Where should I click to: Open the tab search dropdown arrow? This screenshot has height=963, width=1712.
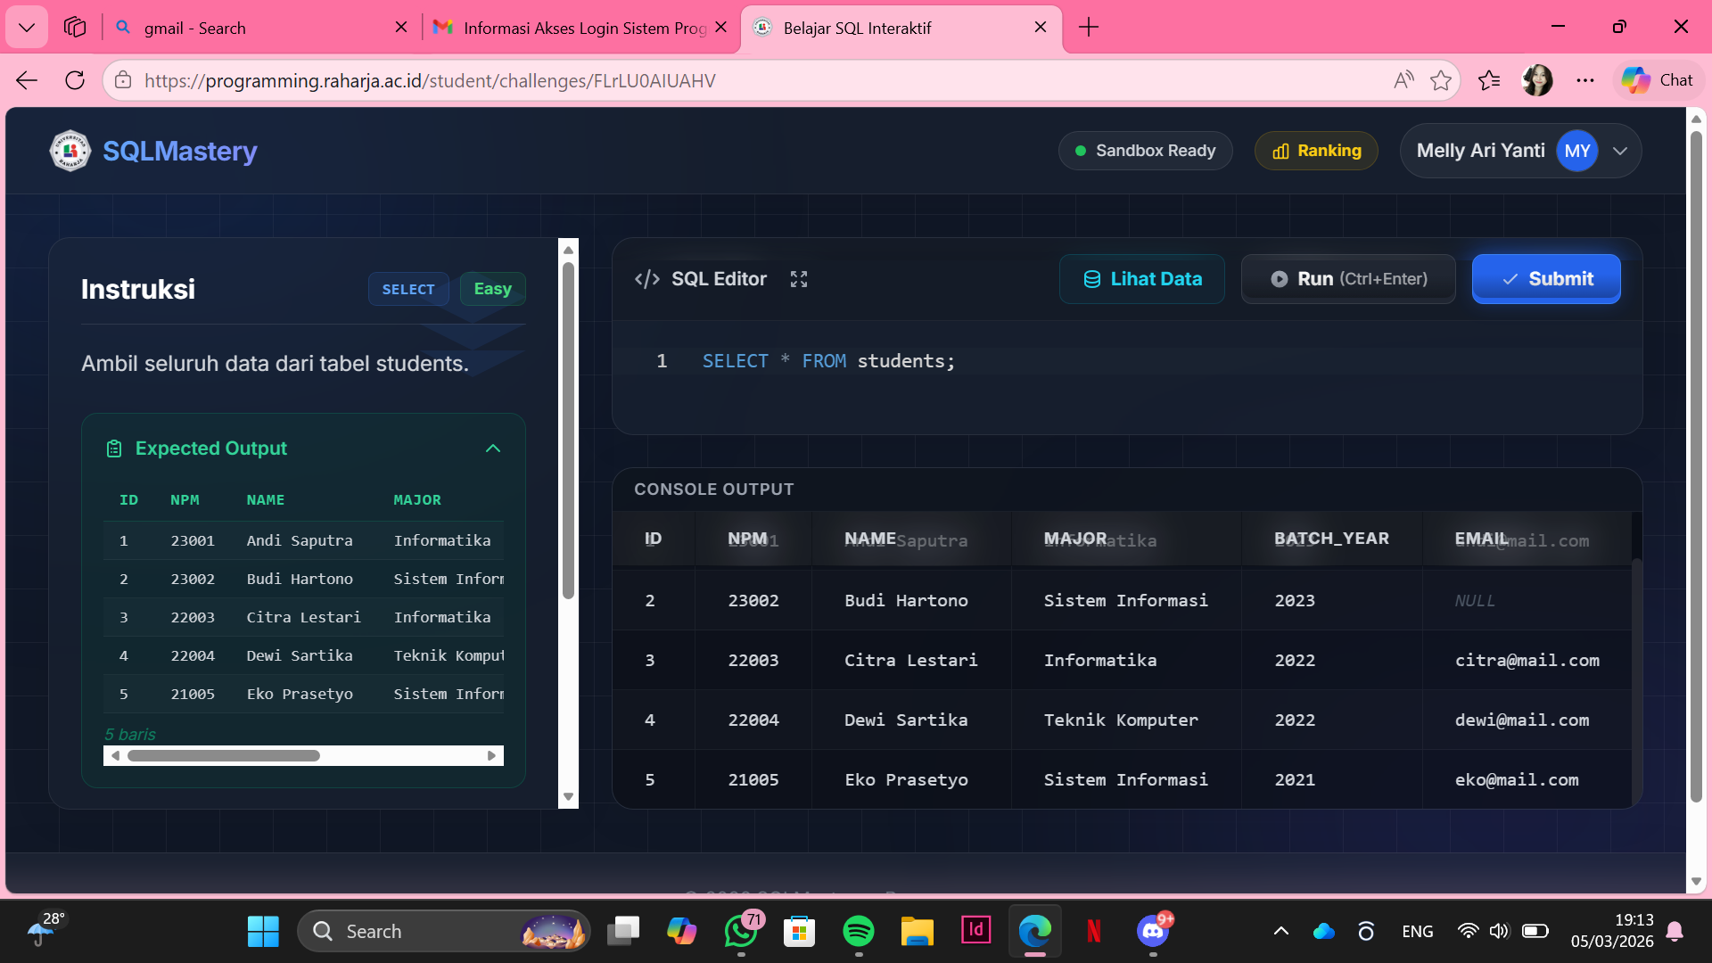click(x=27, y=28)
